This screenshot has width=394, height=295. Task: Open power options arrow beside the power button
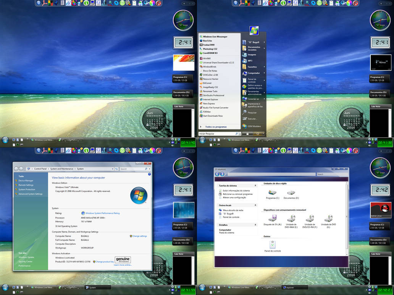(263, 134)
